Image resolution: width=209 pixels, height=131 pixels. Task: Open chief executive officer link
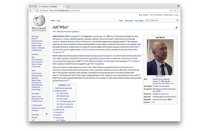(x=72, y=42)
